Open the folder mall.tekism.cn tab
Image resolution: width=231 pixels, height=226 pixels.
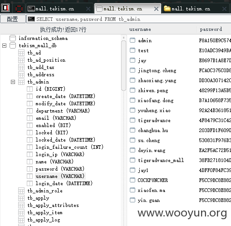[x=195, y=9]
